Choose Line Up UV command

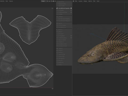tap(64, 34)
